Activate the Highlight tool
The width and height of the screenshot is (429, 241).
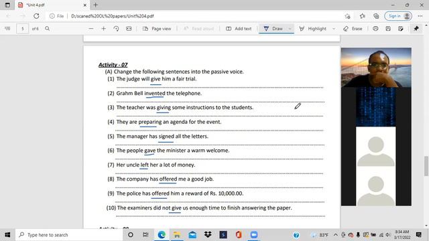tap(313, 29)
